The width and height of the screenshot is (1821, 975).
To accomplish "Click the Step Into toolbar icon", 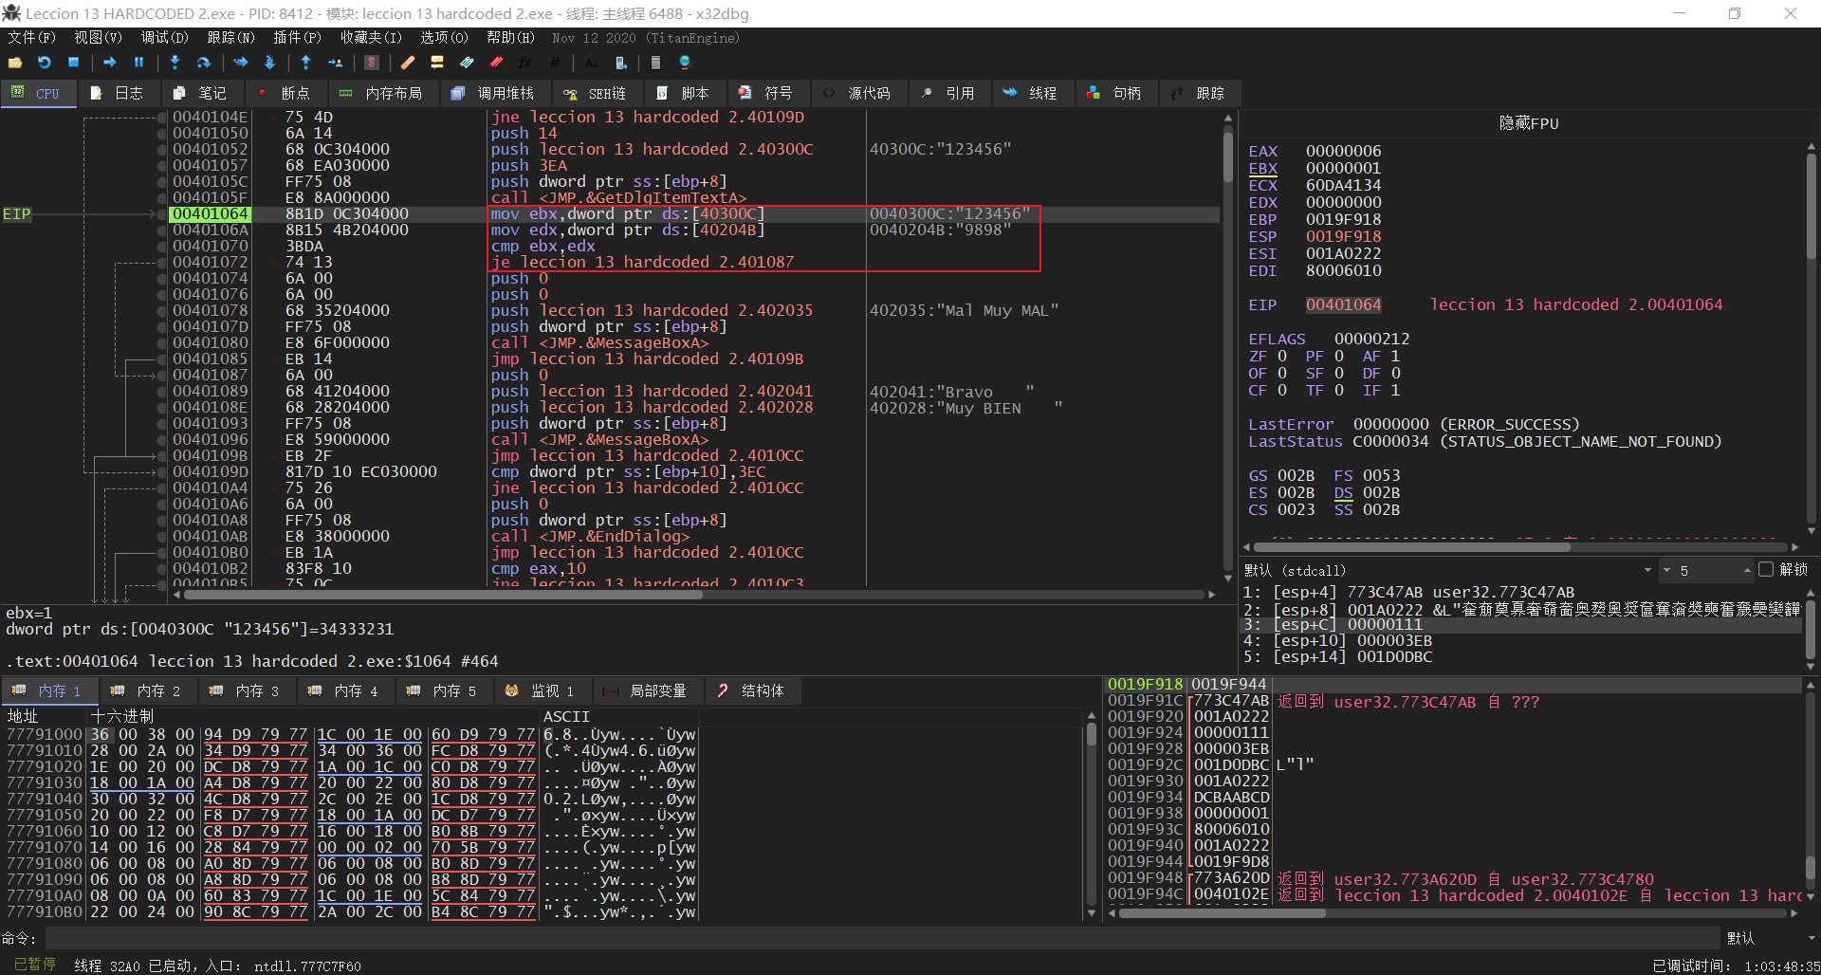I will pos(175,63).
